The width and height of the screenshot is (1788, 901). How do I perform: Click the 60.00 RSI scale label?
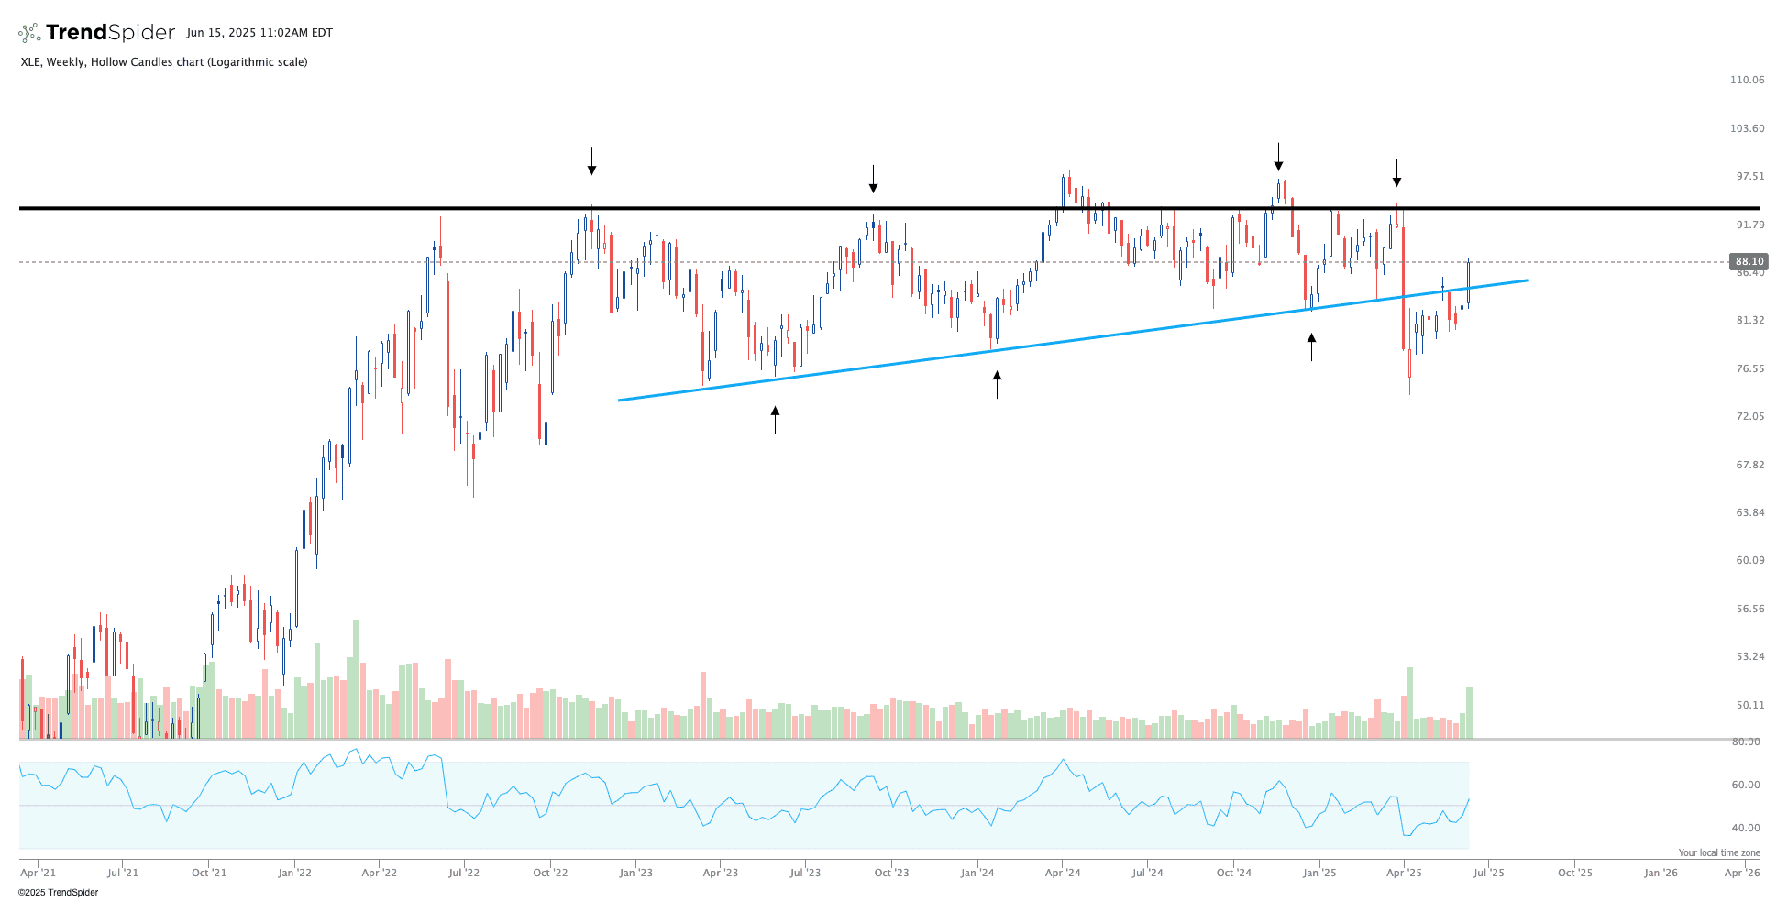click(1745, 785)
